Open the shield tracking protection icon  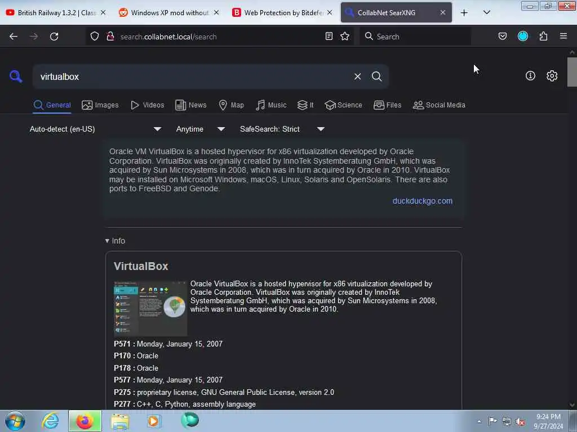point(95,37)
